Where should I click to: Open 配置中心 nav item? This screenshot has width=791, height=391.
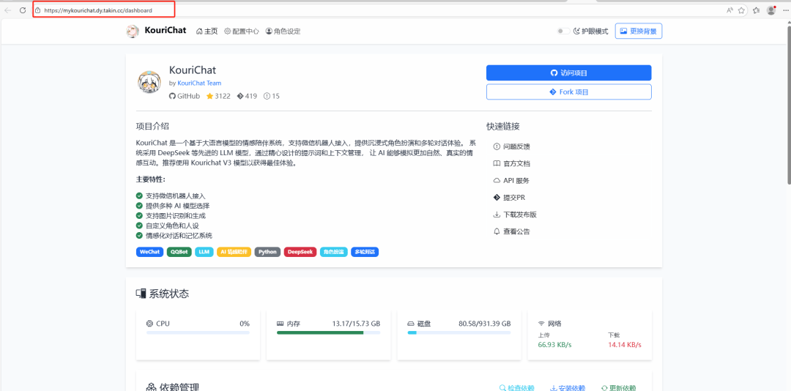242,31
